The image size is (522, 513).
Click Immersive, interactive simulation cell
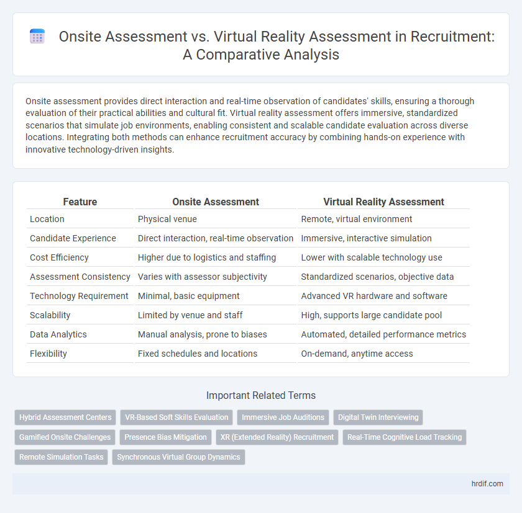click(x=383, y=238)
